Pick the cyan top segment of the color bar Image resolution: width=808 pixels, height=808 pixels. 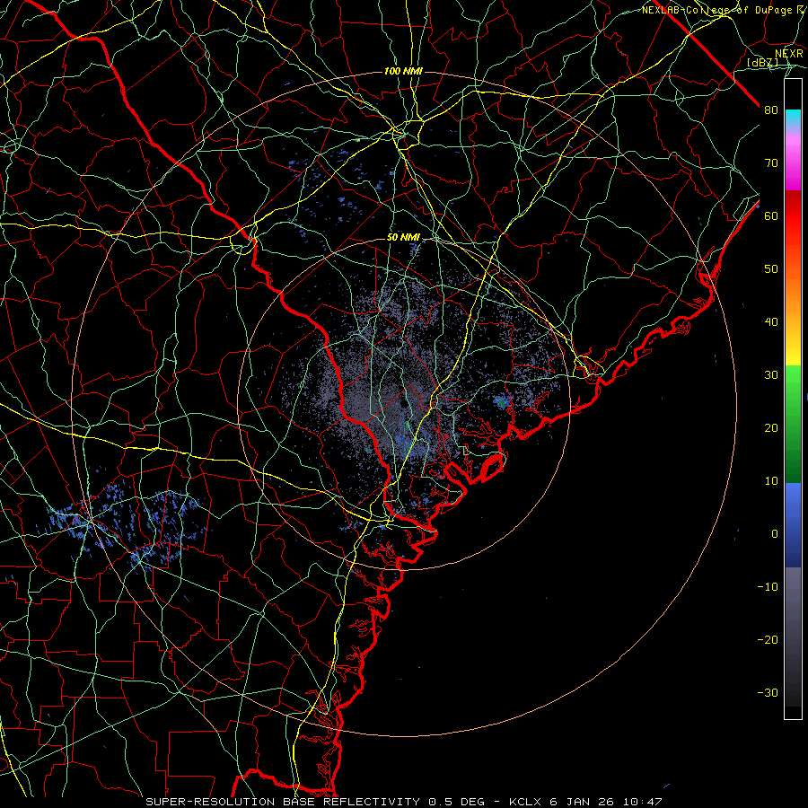pos(793,119)
